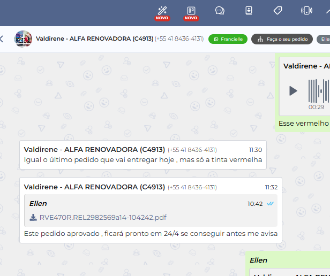Open the contacts book icon
Viewport: 330px width, 276px height.
249,10
